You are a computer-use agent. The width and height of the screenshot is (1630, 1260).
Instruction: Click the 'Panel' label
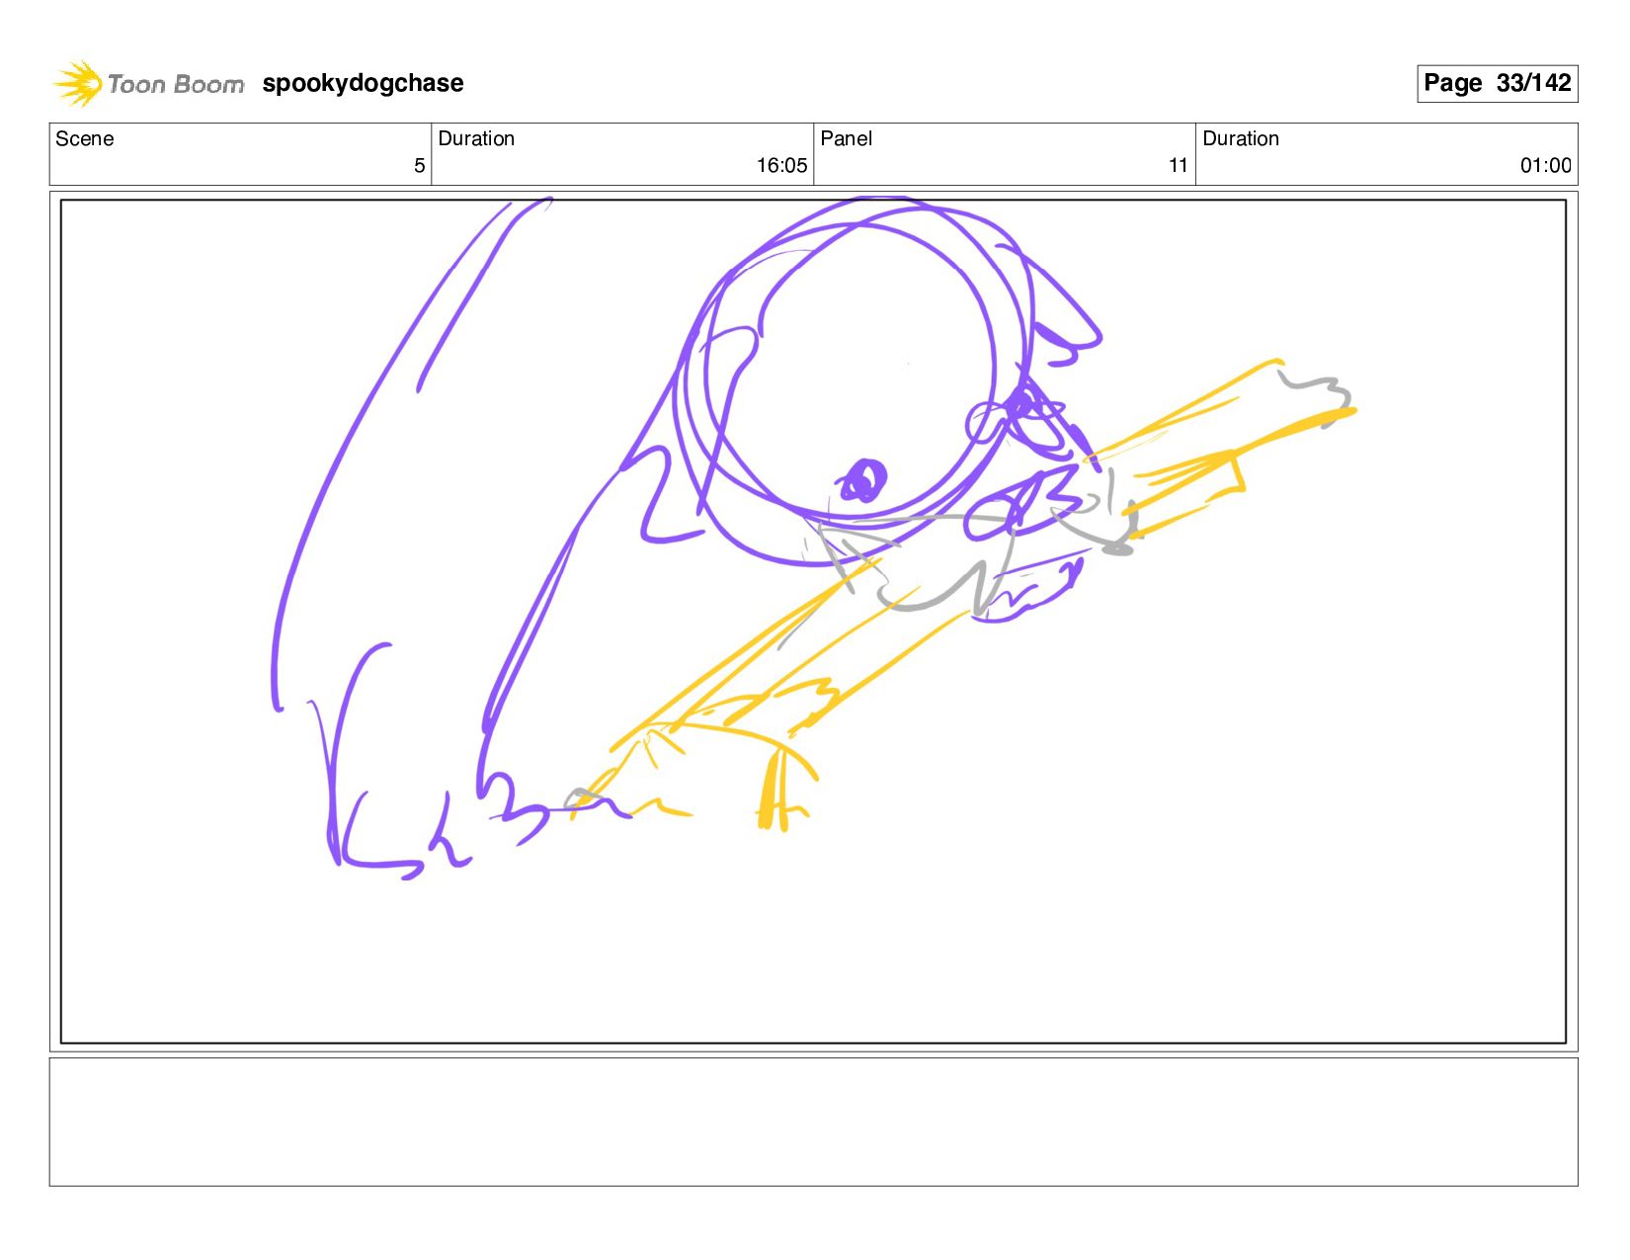tap(846, 138)
